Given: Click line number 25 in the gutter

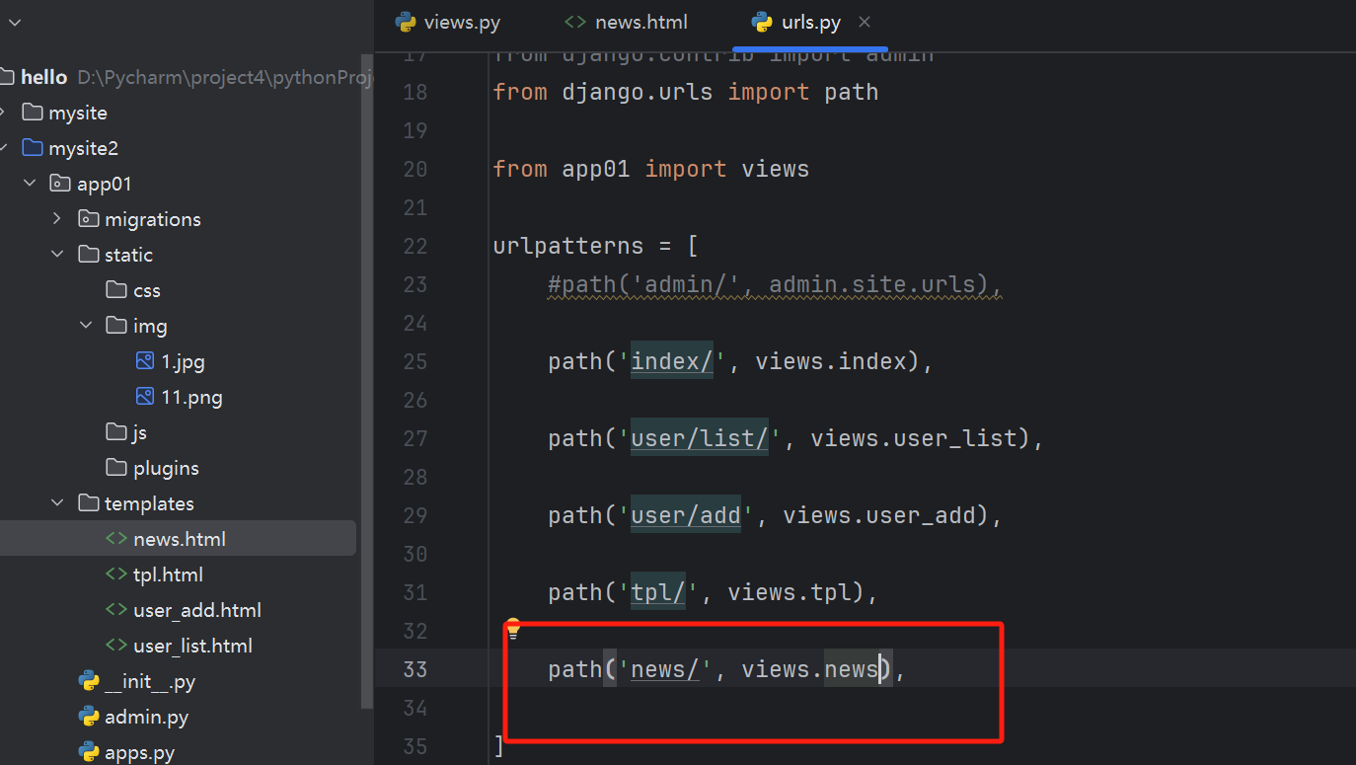Looking at the screenshot, I should (414, 361).
